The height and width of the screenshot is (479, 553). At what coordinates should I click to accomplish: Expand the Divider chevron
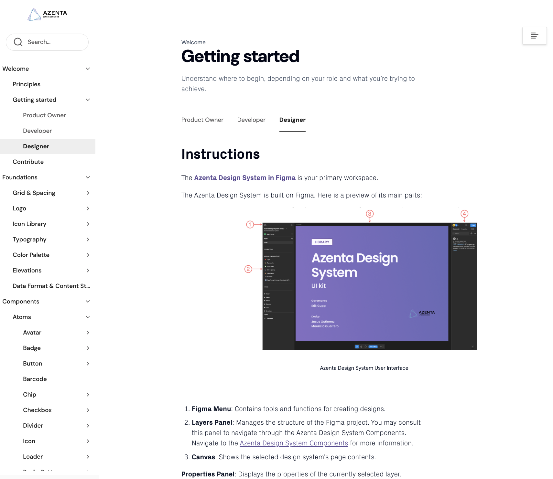click(88, 426)
